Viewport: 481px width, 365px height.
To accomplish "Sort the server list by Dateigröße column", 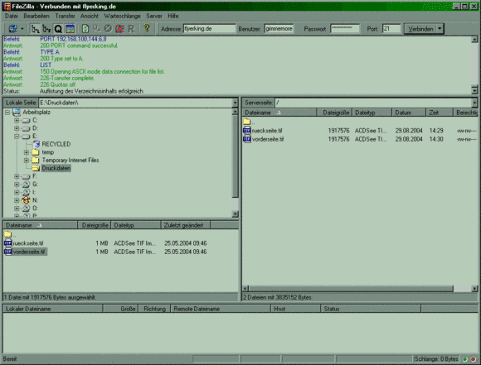I will point(334,113).
